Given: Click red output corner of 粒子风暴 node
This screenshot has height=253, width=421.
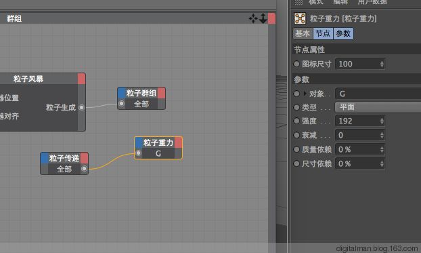Looking at the screenshot, I should 82,79.
